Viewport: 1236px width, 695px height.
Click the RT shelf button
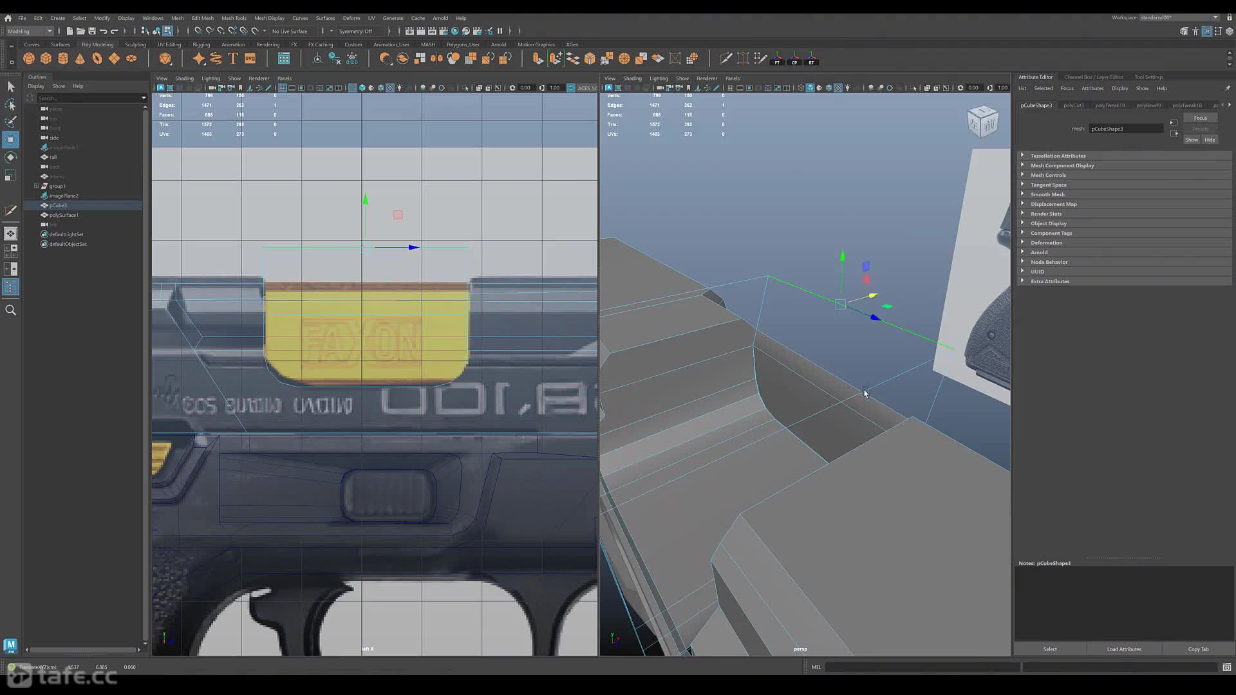click(x=812, y=59)
